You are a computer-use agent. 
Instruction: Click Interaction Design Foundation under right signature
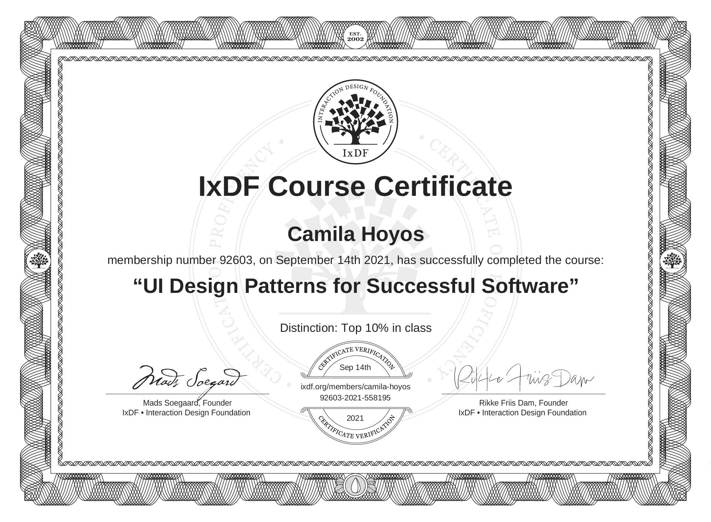tap(534, 413)
